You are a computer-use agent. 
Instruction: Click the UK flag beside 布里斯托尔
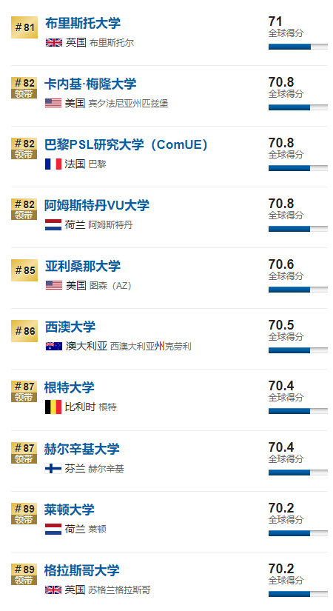pyautogui.click(x=54, y=42)
